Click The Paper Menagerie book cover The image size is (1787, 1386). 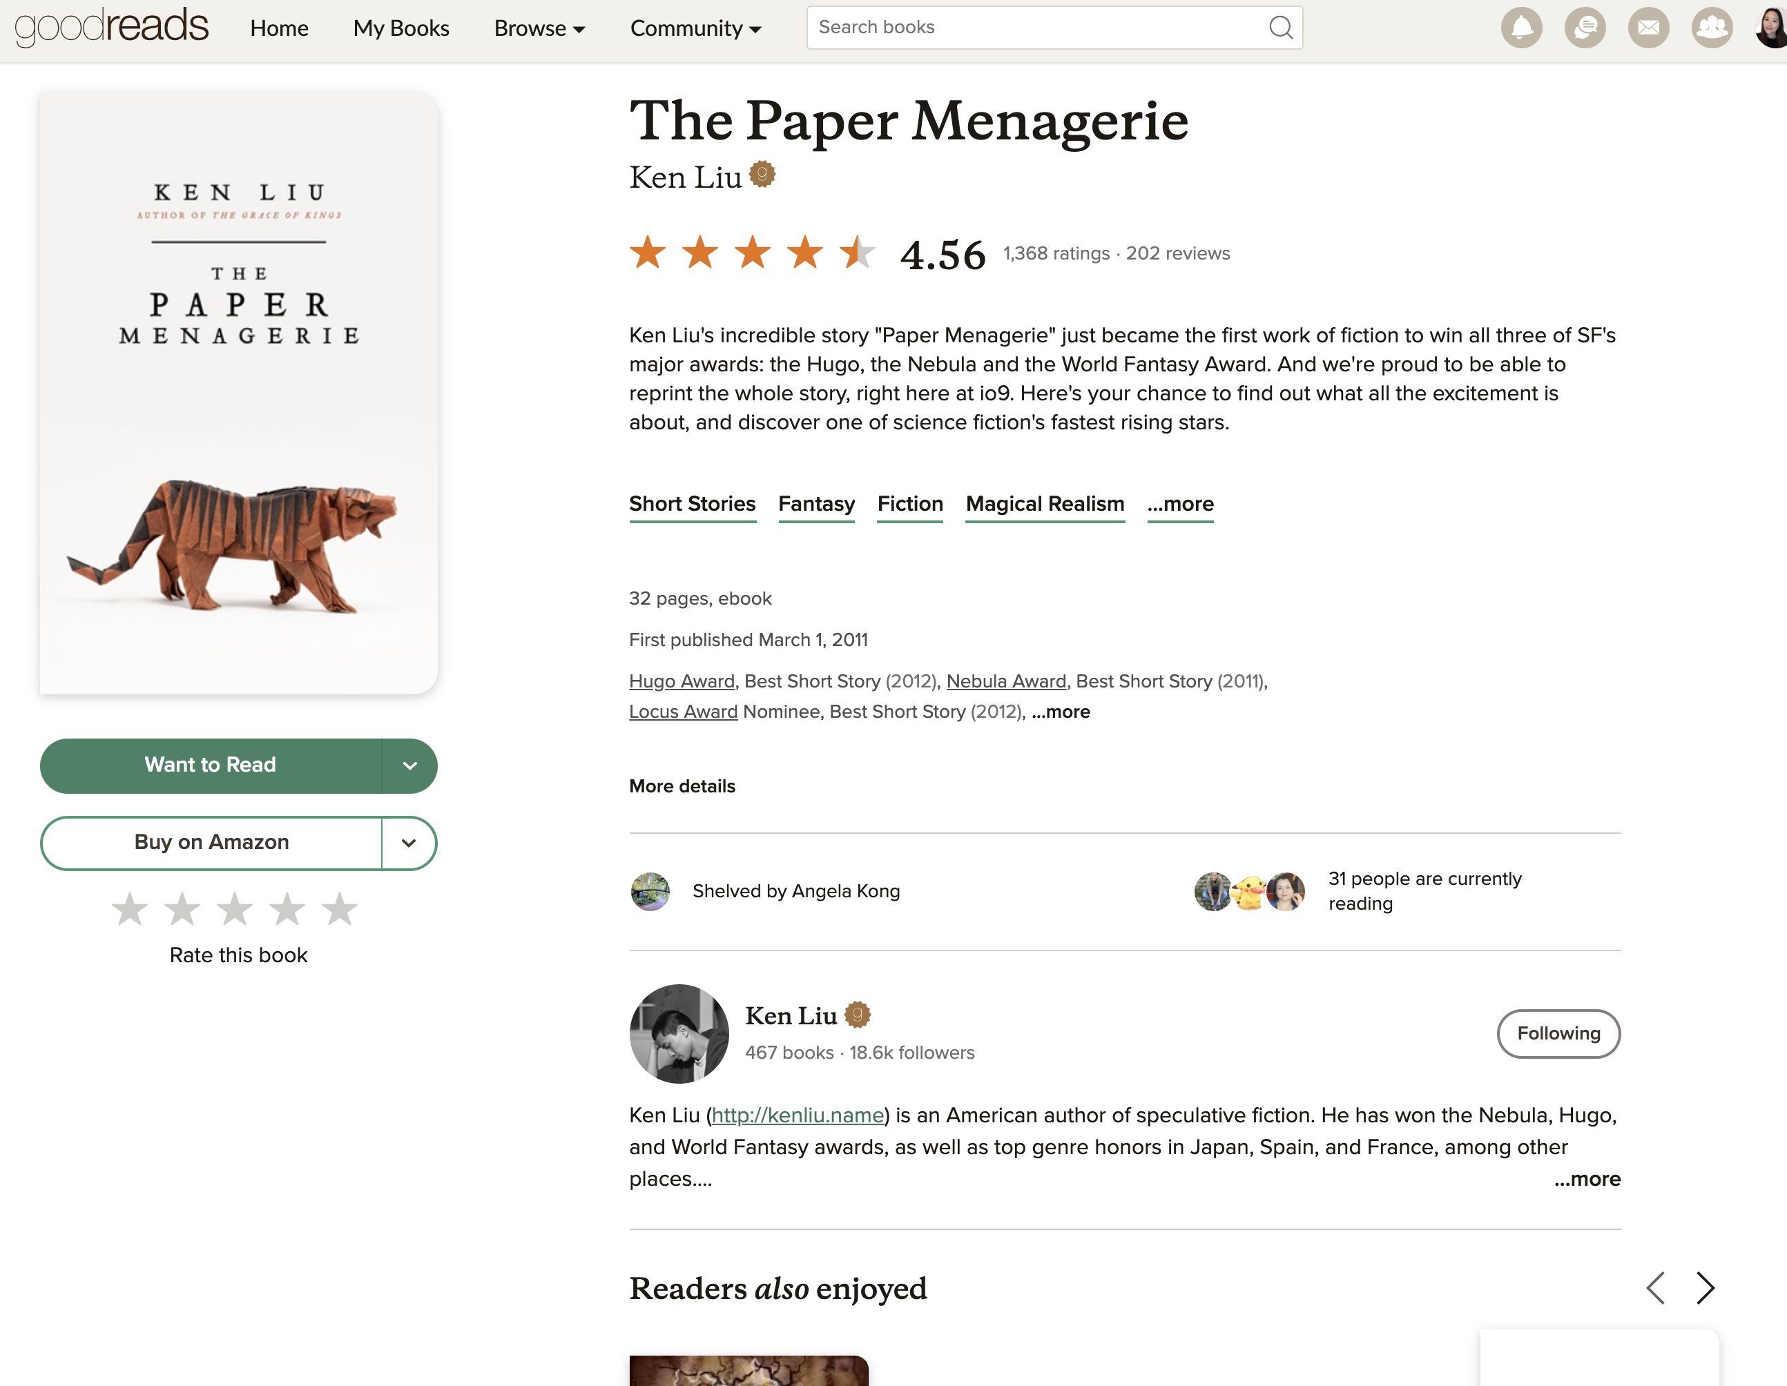(x=239, y=393)
